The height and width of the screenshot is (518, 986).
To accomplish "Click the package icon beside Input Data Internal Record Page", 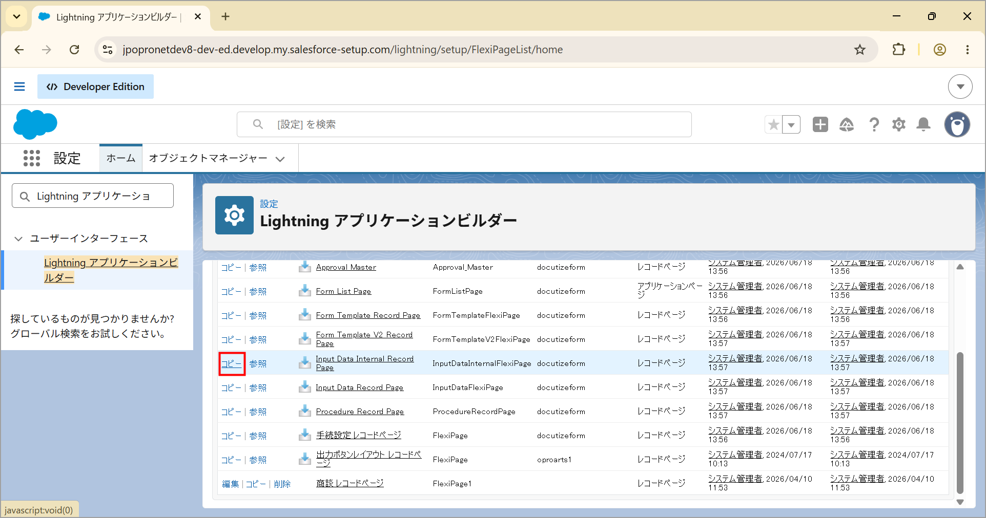I will (x=305, y=363).
